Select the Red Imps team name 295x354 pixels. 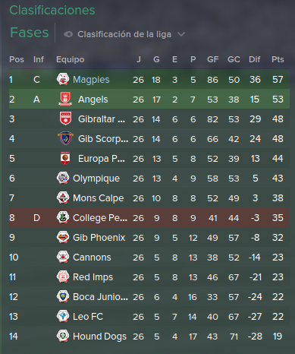coord(93,277)
